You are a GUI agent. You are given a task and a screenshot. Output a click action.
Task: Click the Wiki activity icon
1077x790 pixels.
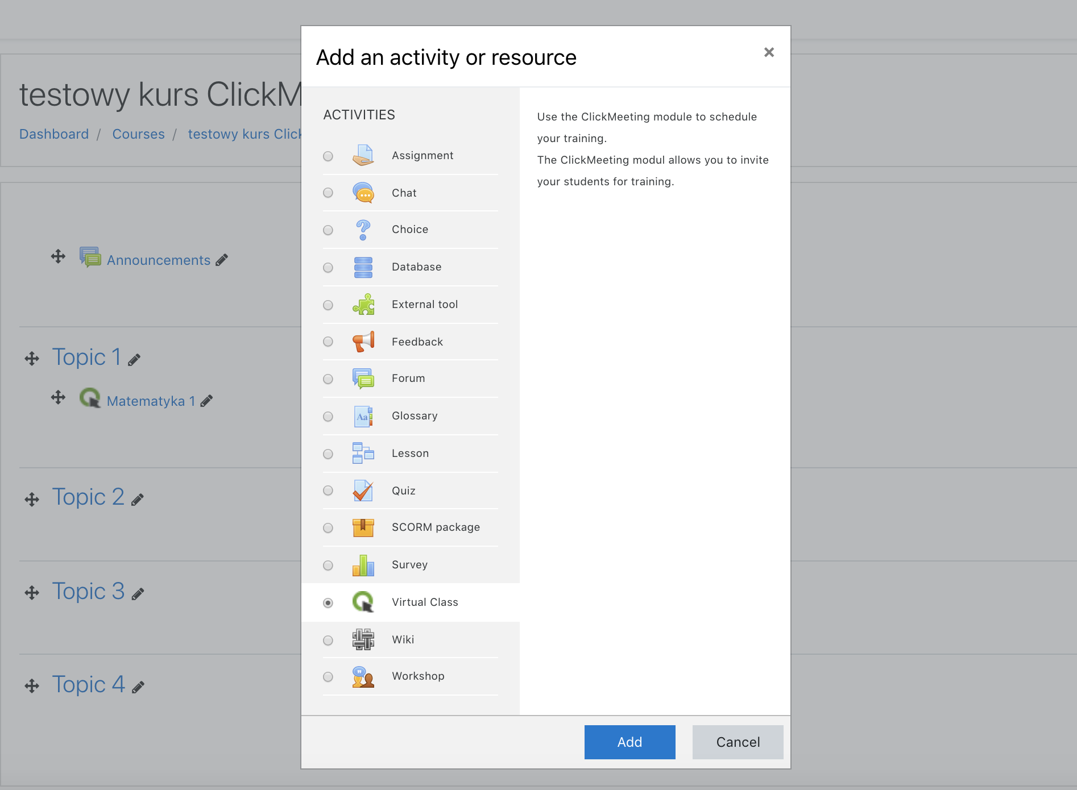coord(363,639)
